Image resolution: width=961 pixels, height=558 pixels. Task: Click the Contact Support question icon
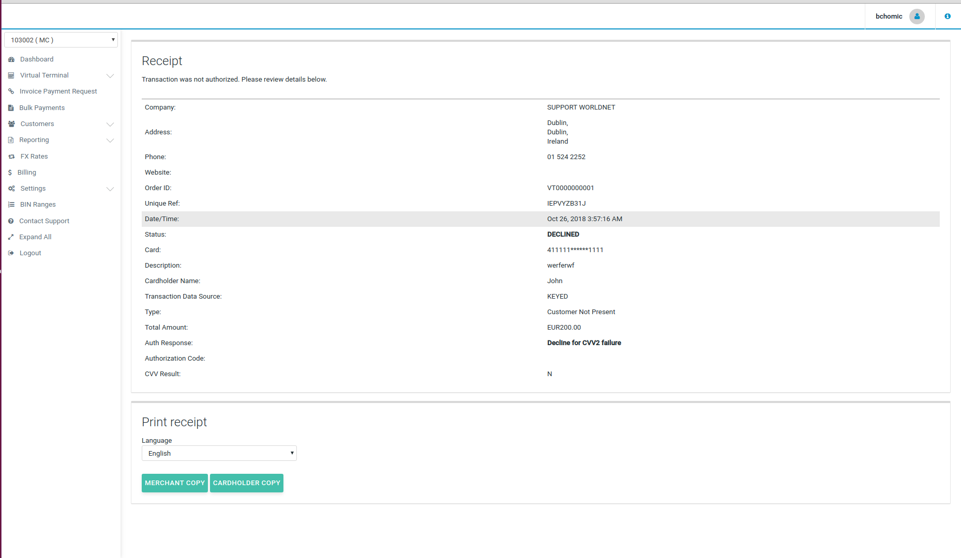pyautogui.click(x=11, y=221)
